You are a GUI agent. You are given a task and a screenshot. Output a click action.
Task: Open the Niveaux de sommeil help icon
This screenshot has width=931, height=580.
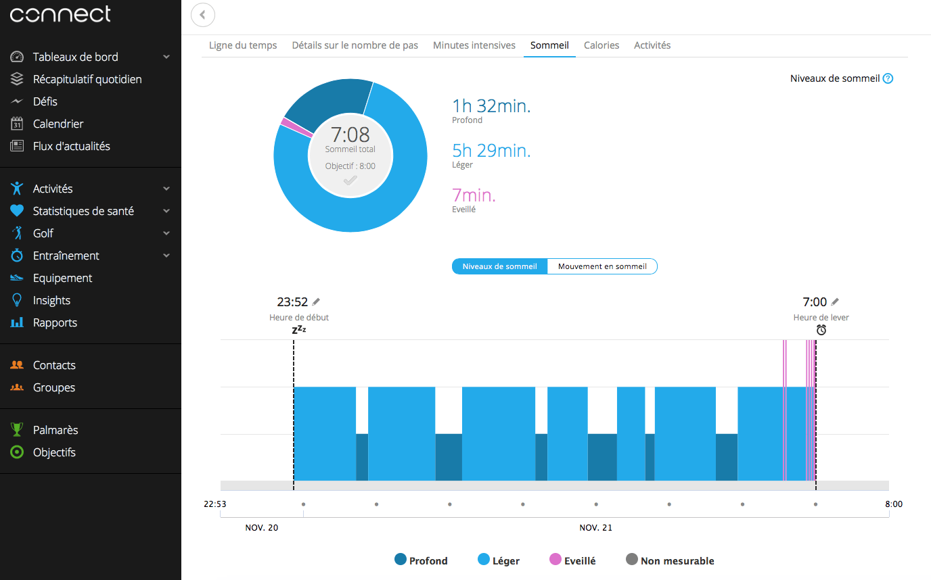coord(888,78)
